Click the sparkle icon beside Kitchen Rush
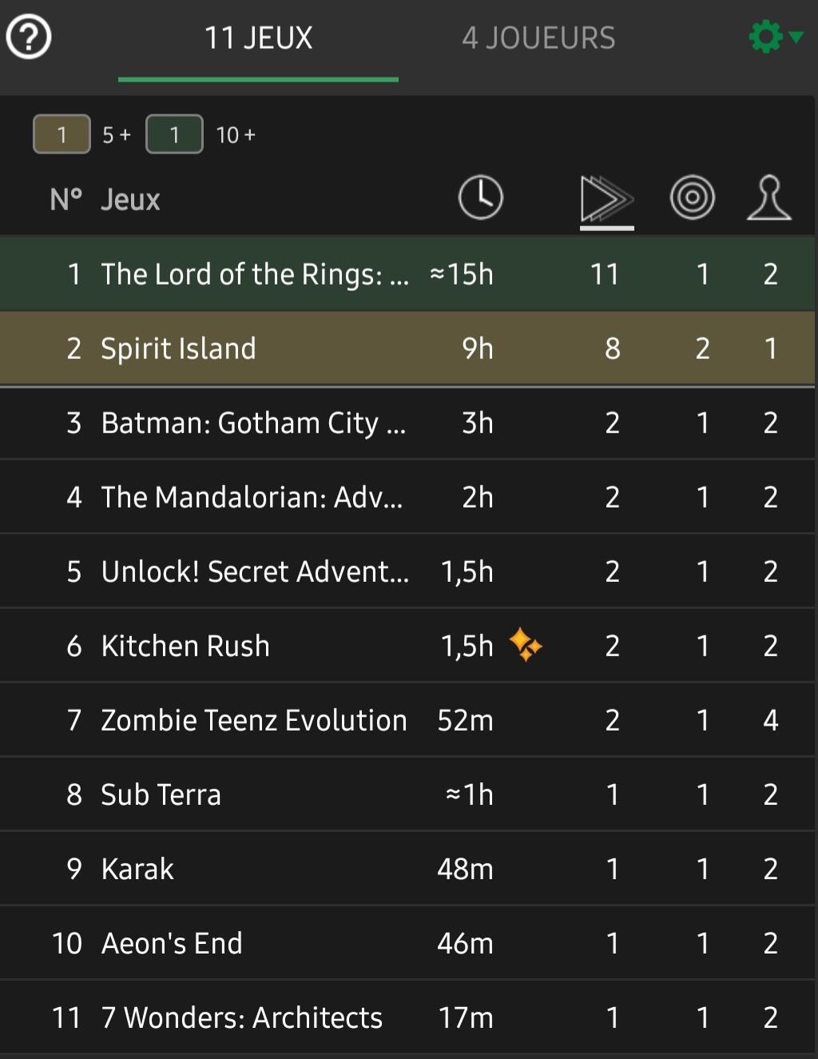 tap(526, 645)
